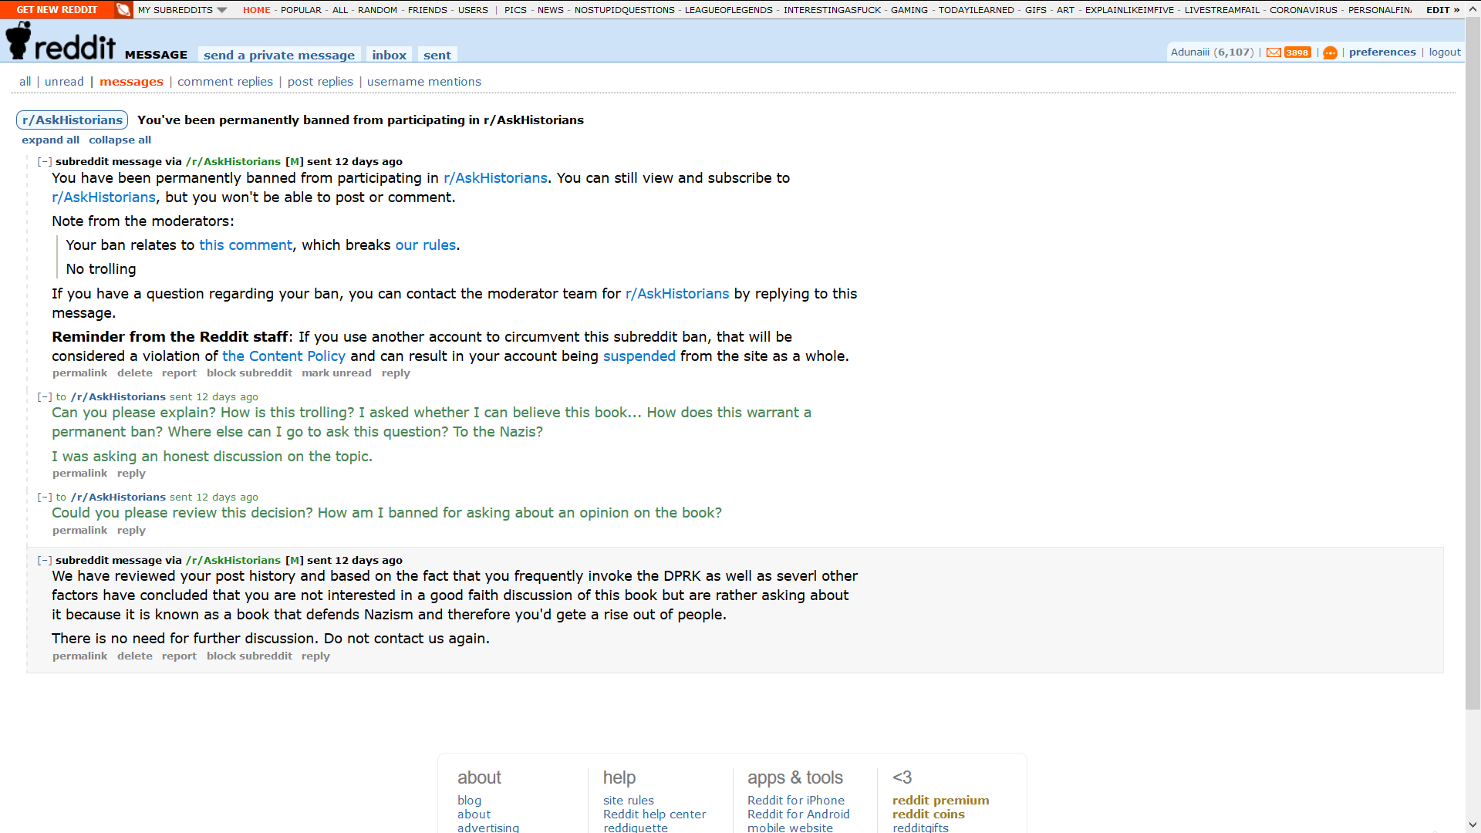
Task: Open ASKHISTORIANS-free NOSTUPIDQUESTIONS subreddit link
Action: pyautogui.click(x=624, y=10)
